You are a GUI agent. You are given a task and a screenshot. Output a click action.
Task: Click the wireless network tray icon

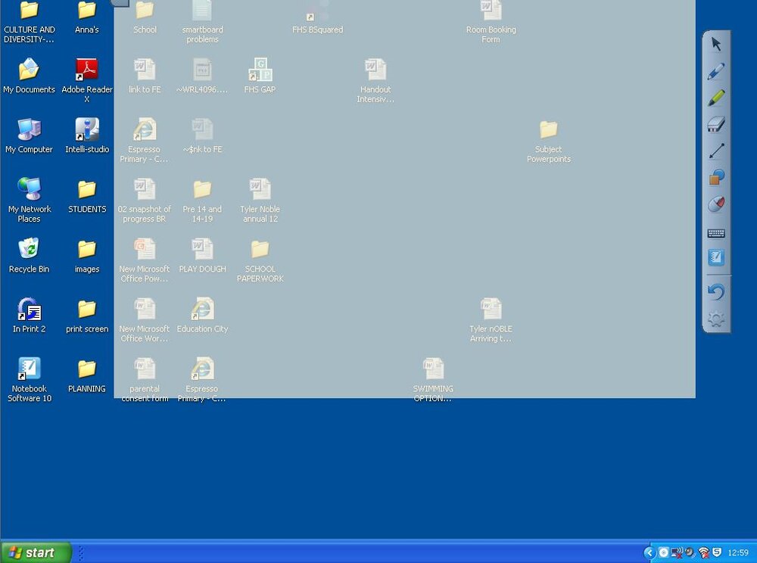(703, 552)
